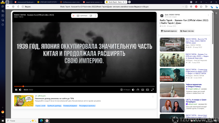This screenshot has height=123, width=219.
Task: Click '9 рекл. сетей' ad tag
Action: pyautogui.click(x=40, y=106)
